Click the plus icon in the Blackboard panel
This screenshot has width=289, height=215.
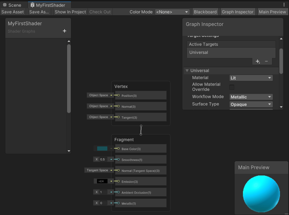tap(65, 31)
